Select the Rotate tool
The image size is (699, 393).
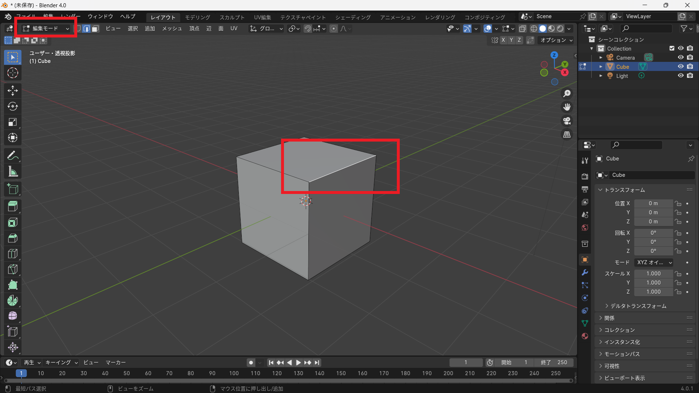pyautogui.click(x=13, y=106)
